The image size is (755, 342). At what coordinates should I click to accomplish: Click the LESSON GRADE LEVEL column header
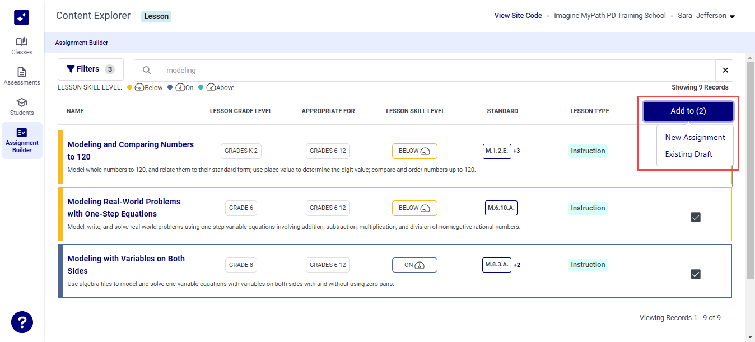241,111
